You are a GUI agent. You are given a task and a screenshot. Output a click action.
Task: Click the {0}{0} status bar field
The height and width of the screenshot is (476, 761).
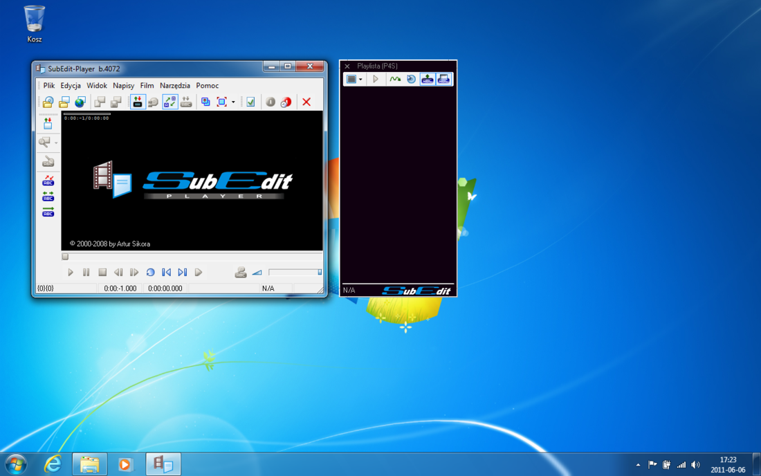tap(66, 289)
